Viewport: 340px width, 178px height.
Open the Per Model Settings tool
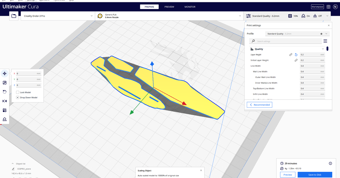[5, 110]
